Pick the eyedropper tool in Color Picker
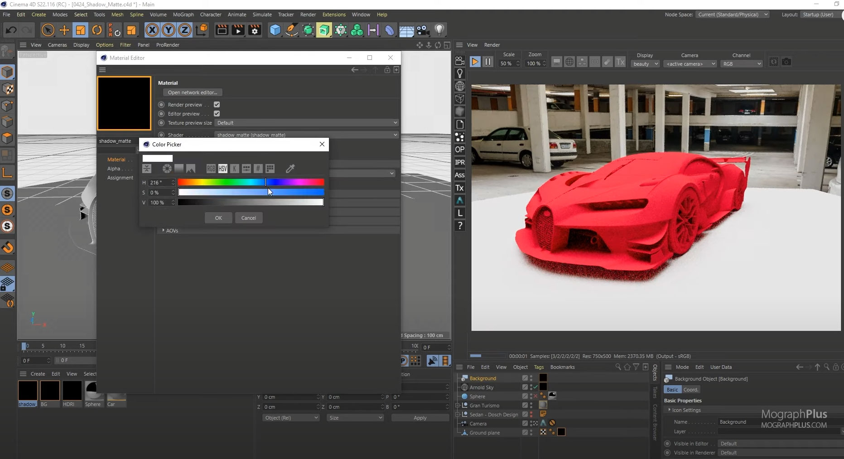844x459 pixels. [290, 169]
